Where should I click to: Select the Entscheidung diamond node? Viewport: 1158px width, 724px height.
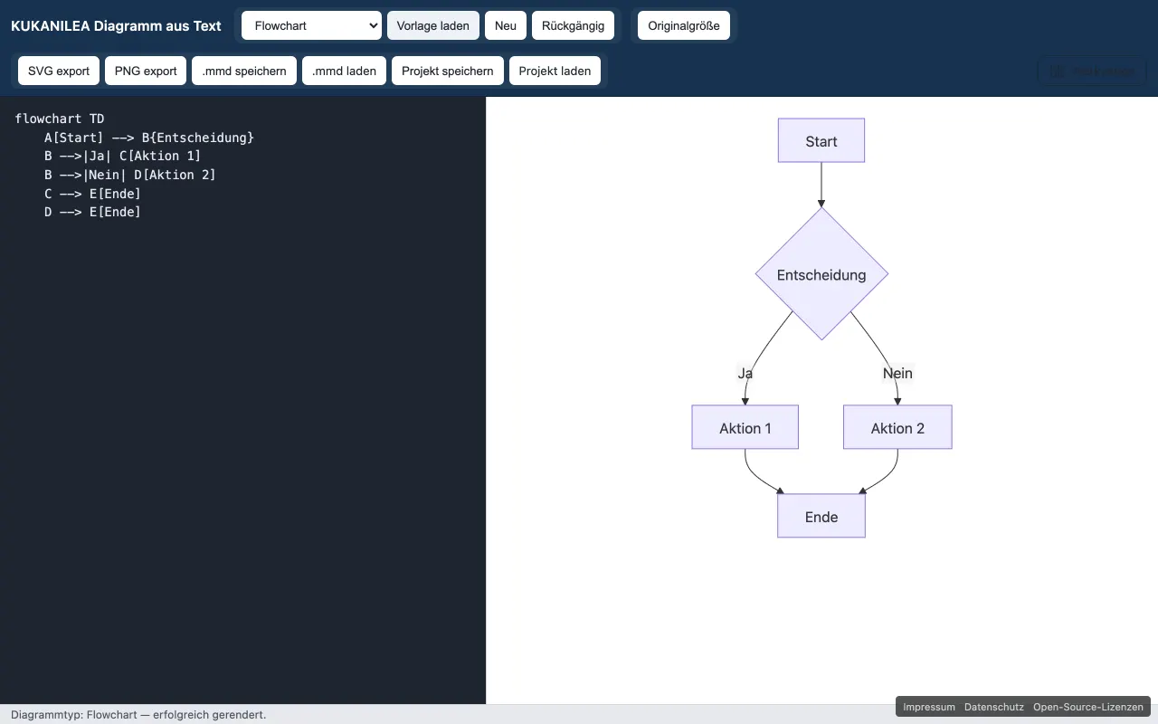[x=821, y=274]
